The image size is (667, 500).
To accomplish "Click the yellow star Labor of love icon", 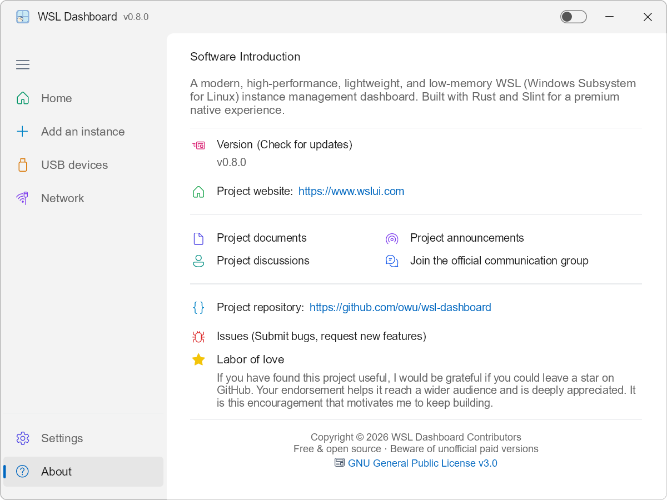I will pos(198,359).
